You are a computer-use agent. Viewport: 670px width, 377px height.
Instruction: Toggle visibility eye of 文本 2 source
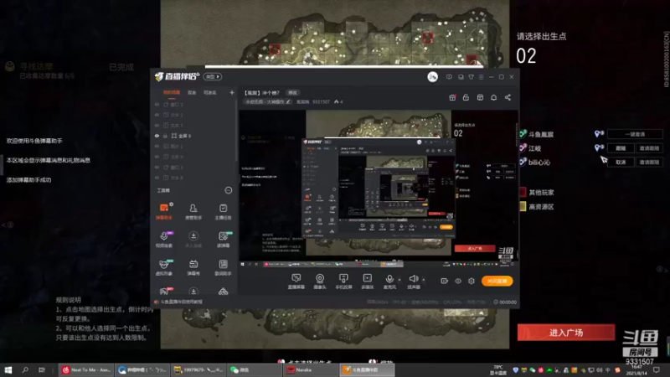point(157,115)
